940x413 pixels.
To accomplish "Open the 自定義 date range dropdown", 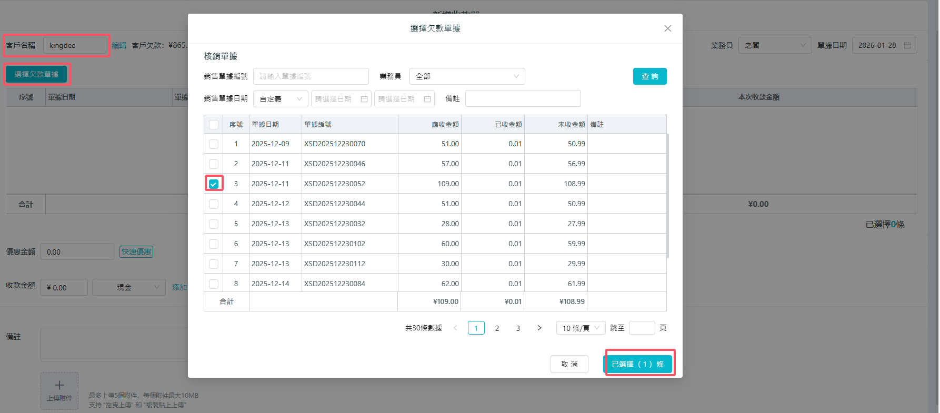I will pos(281,99).
